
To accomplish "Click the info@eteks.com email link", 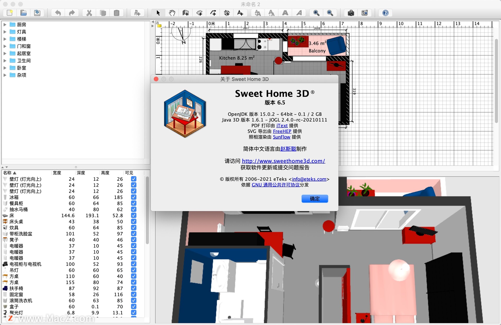I will 309,179.
